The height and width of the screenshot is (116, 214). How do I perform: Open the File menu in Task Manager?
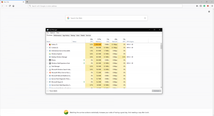pos(48,33)
